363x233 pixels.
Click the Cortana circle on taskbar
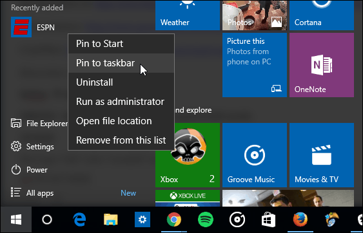tap(47, 219)
